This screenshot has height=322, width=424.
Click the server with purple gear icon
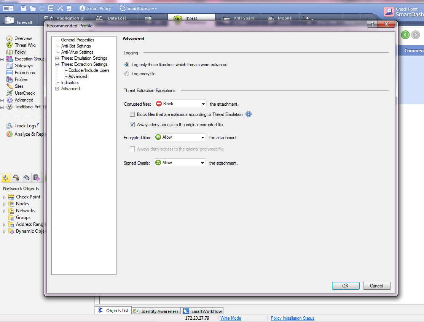coord(37,178)
